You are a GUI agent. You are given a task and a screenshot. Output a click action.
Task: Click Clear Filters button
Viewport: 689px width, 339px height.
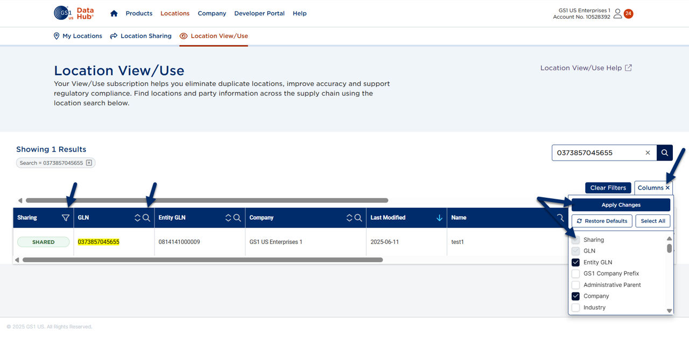point(608,188)
